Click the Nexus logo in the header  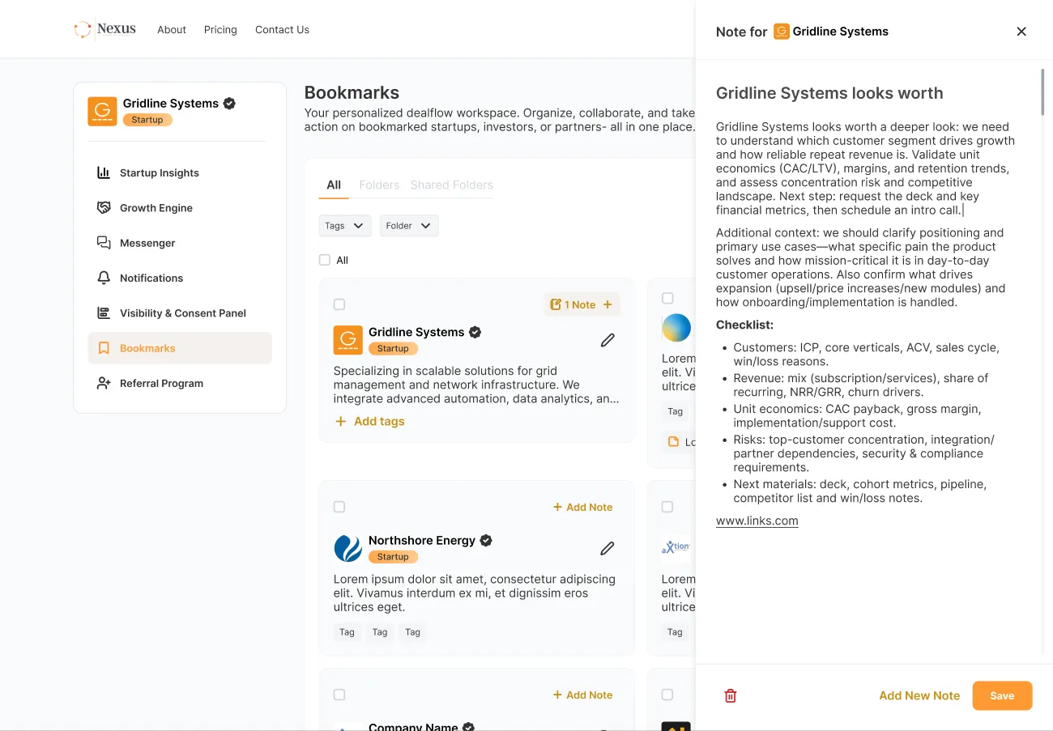pos(105,29)
